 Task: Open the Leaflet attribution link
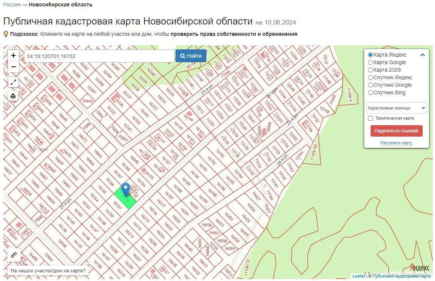pos(359,276)
